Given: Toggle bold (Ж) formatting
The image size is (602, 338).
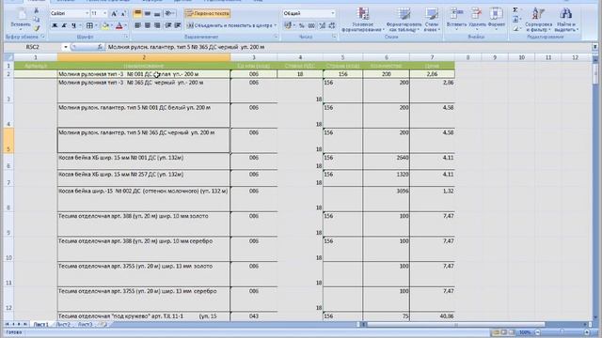Looking at the screenshot, I should click(x=55, y=25).
